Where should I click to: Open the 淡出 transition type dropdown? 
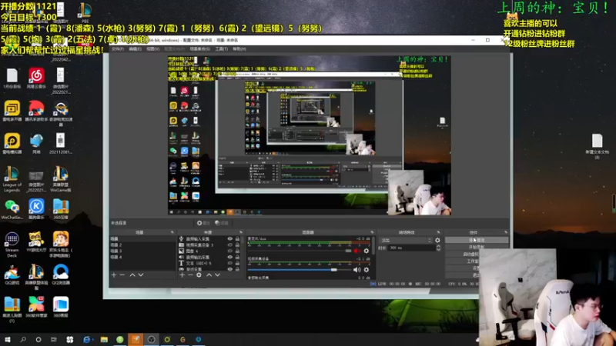click(x=406, y=240)
